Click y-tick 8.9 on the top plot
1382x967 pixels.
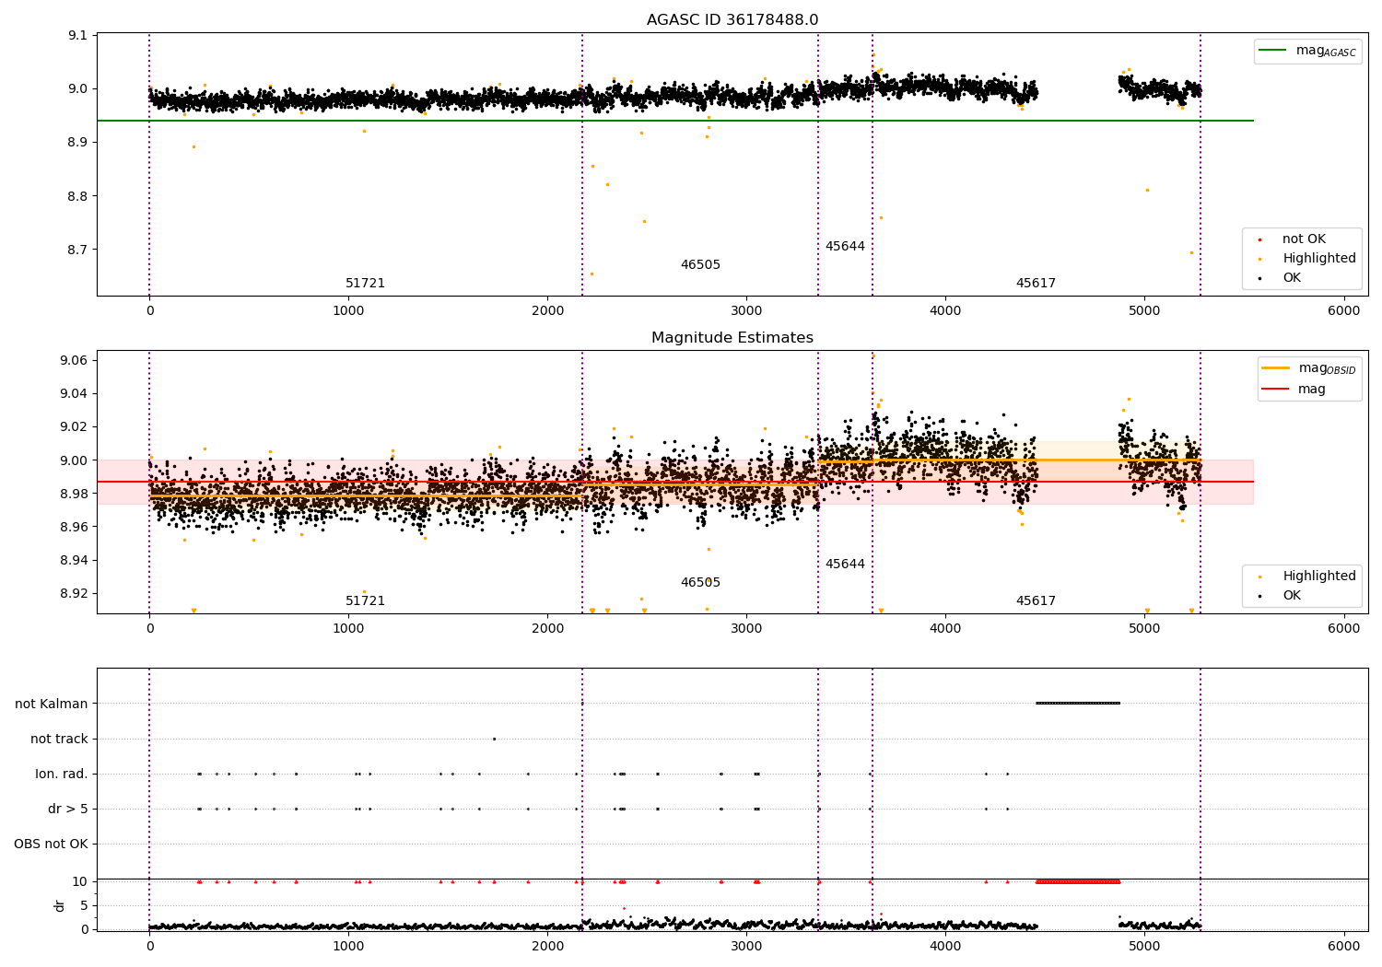(x=77, y=143)
